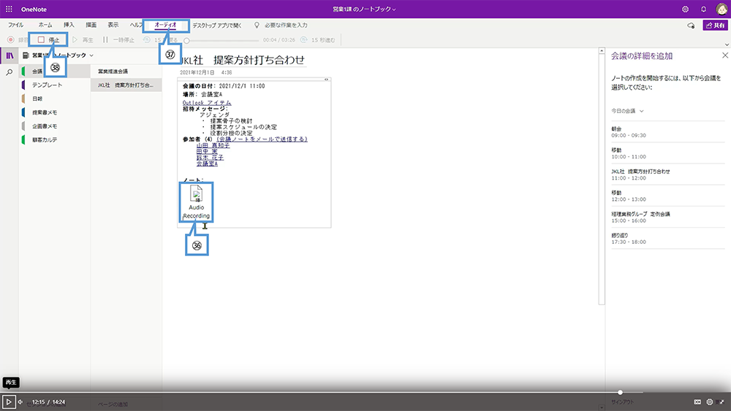Open the 田中 実 attendee link

click(x=207, y=151)
